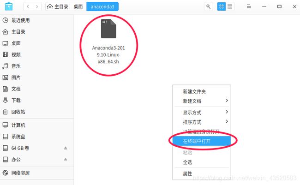The width and height of the screenshot is (300, 185).
Task: Choose 排序方式 in context menu
Action: point(202,122)
